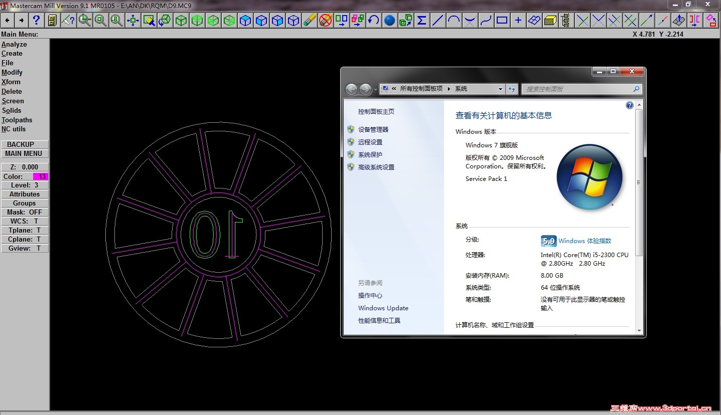The image size is (721, 415).
Task: Select the Arc drawing tool
Action: coord(454,21)
